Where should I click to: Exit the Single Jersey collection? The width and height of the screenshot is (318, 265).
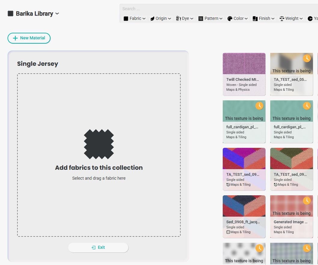click(x=98, y=247)
